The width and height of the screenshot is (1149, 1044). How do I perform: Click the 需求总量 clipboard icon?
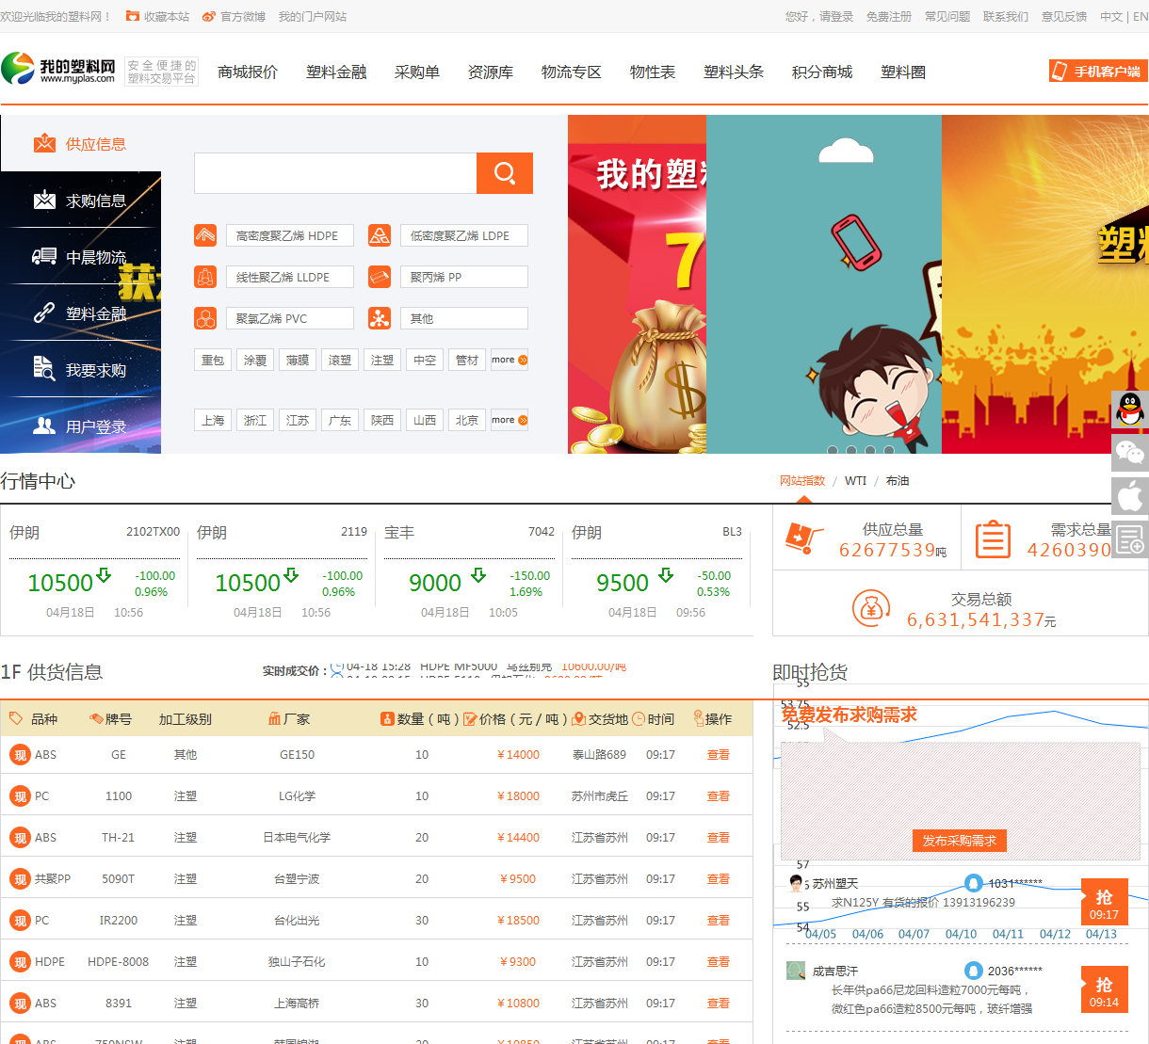point(993,539)
